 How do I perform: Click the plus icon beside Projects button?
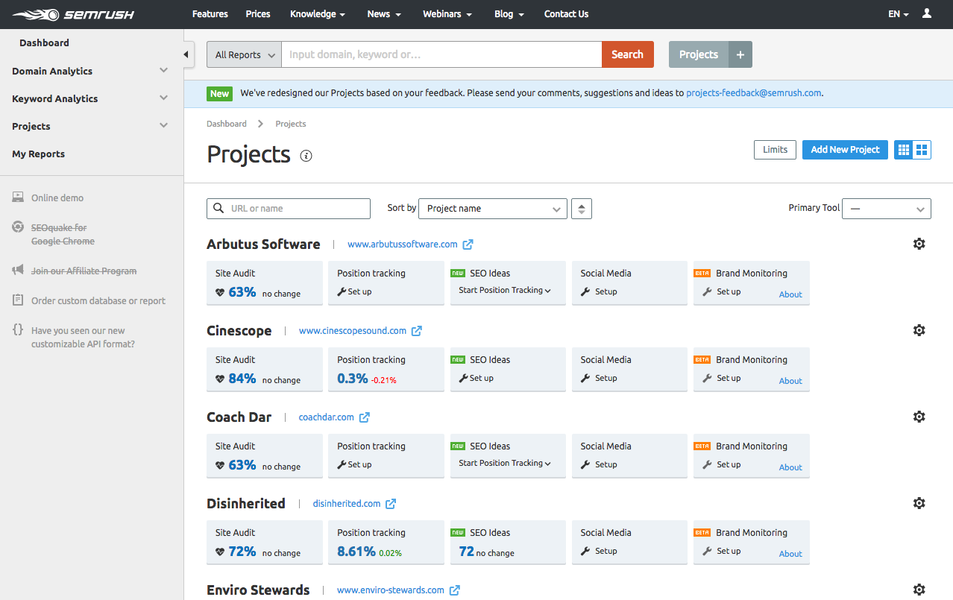pos(740,54)
